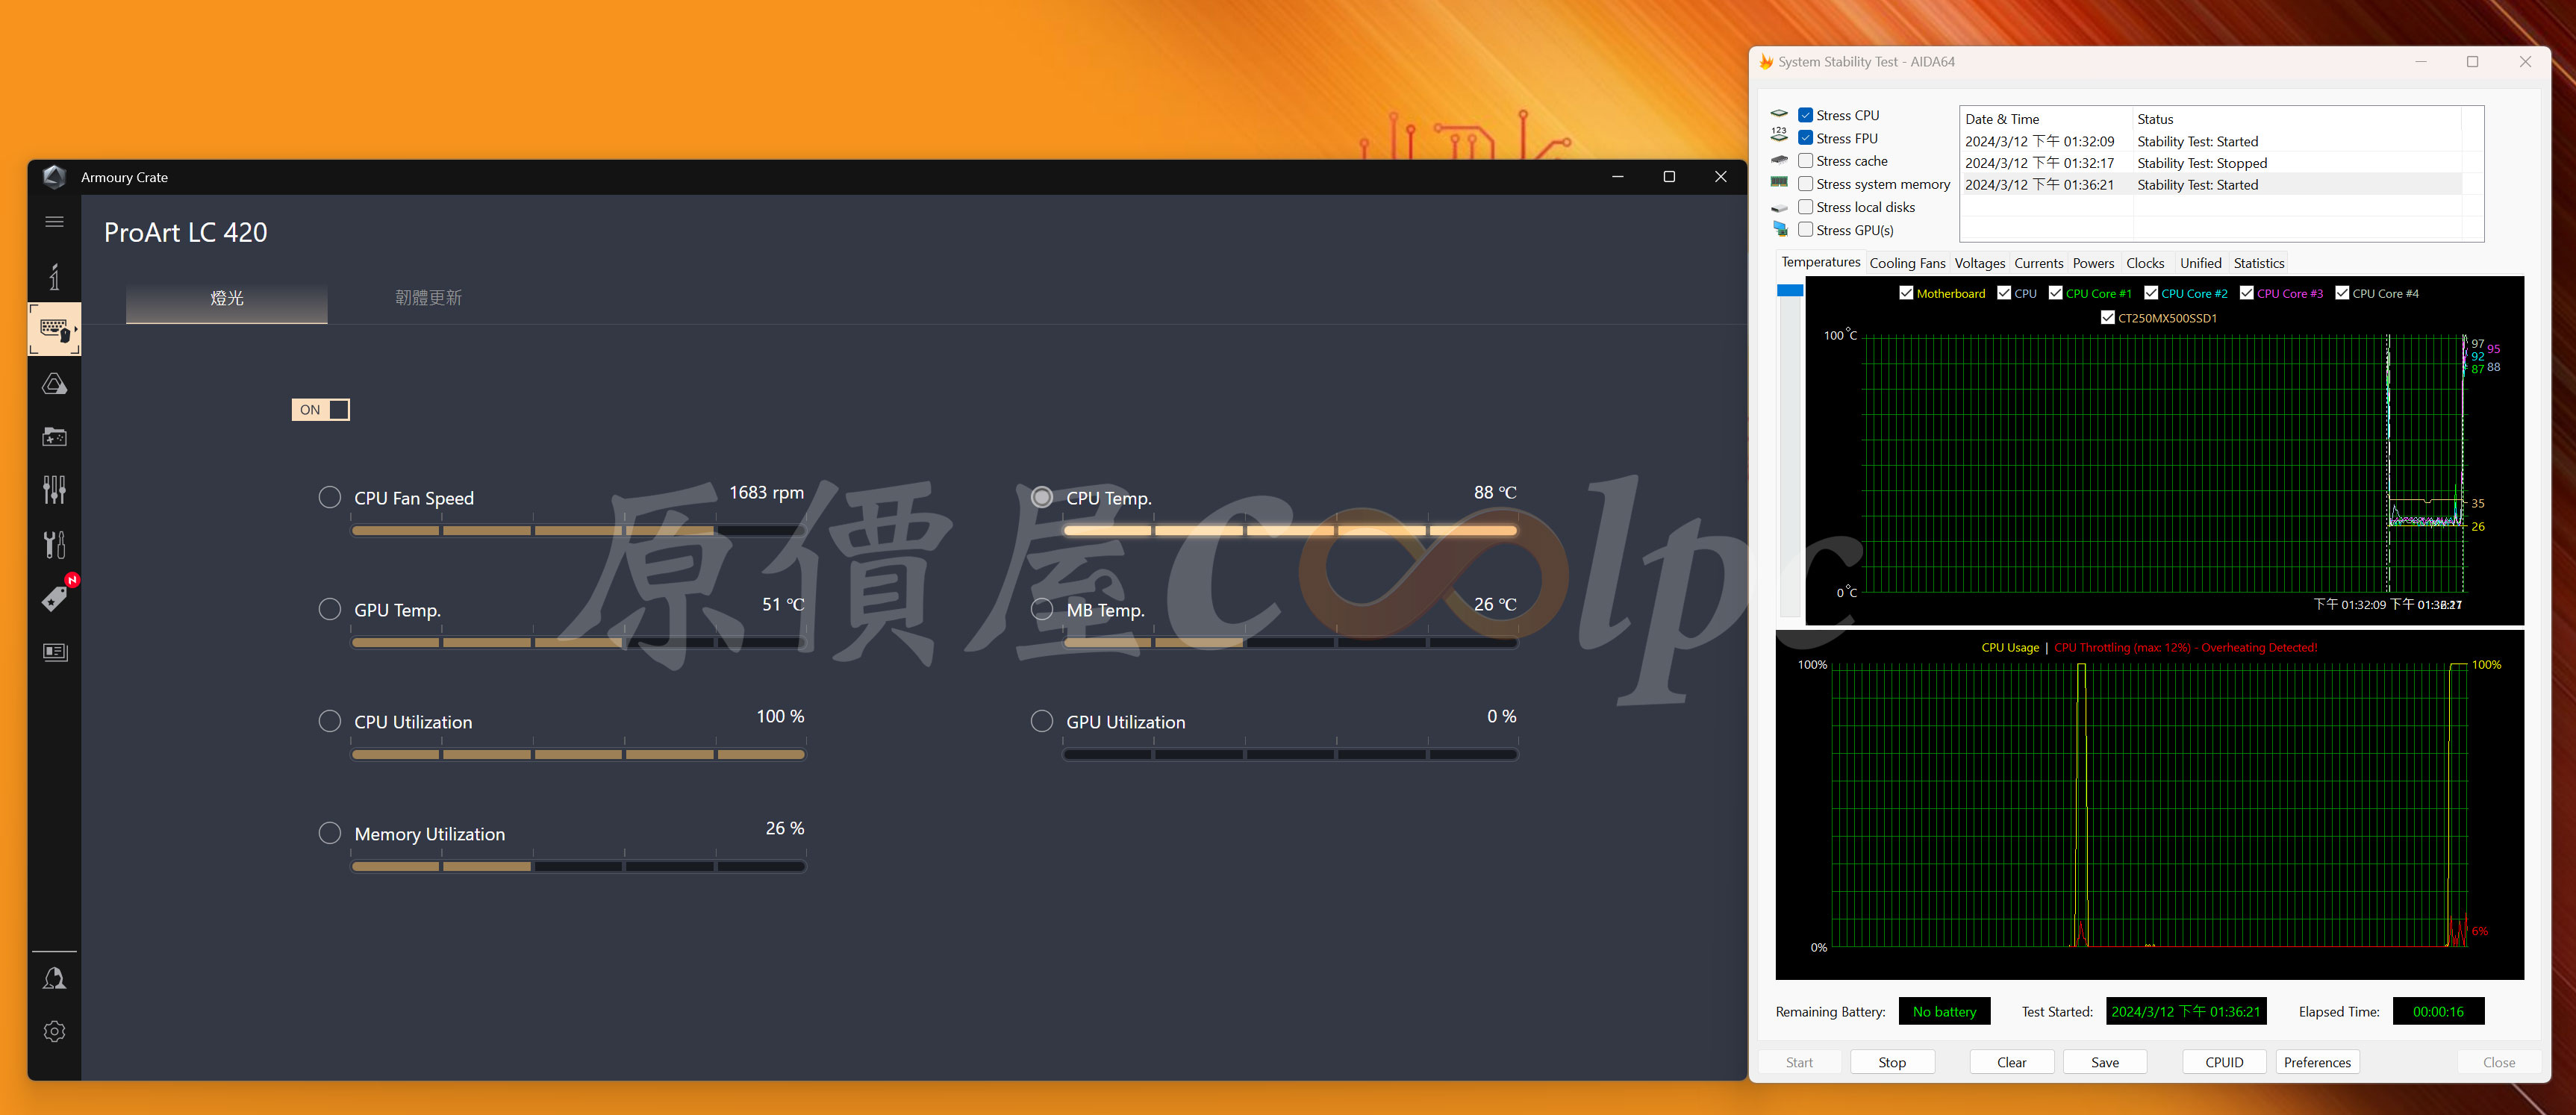Screen dimensions: 2576x1115
Task: Open the Unified tab in AIDA64
Action: [2200, 263]
